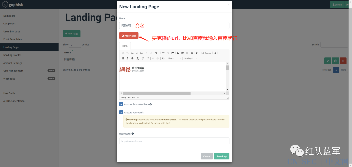Toggle Italic formatting
The width and height of the screenshot is (352, 167).
pos(127,58)
